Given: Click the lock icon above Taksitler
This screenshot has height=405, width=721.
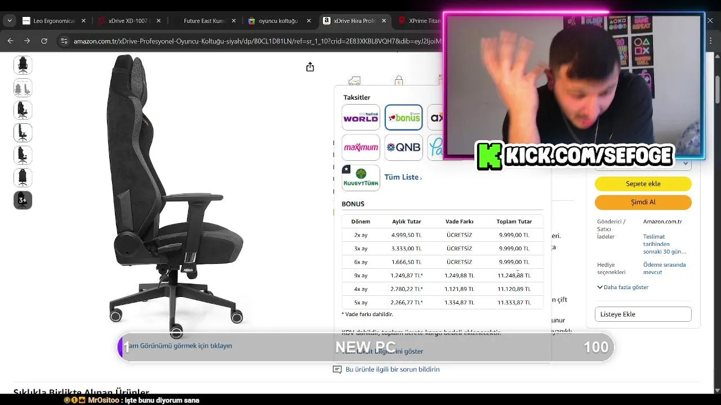Looking at the screenshot, I should (399, 81).
